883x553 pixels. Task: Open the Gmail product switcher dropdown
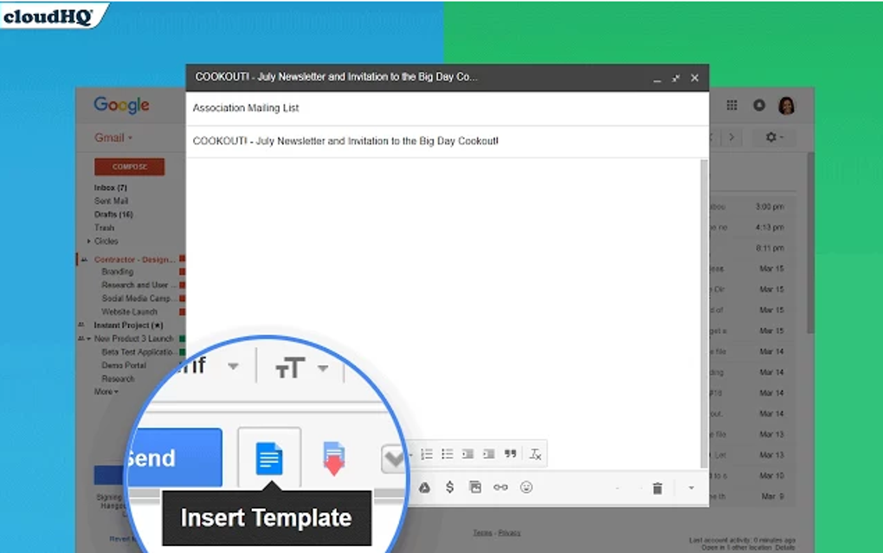(113, 138)
